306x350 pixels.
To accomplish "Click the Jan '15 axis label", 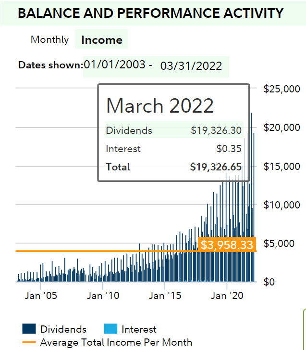I will tap(165, 296).
